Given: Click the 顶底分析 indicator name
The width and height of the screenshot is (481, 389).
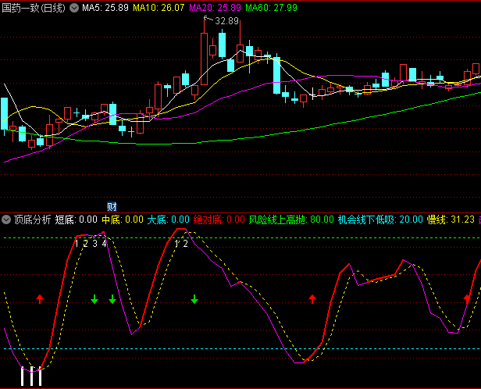Looking at the screenshot, I should [x=32, y=219].
